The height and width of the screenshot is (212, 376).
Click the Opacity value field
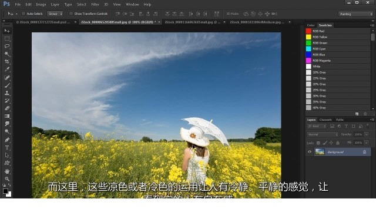click(358, 134)
